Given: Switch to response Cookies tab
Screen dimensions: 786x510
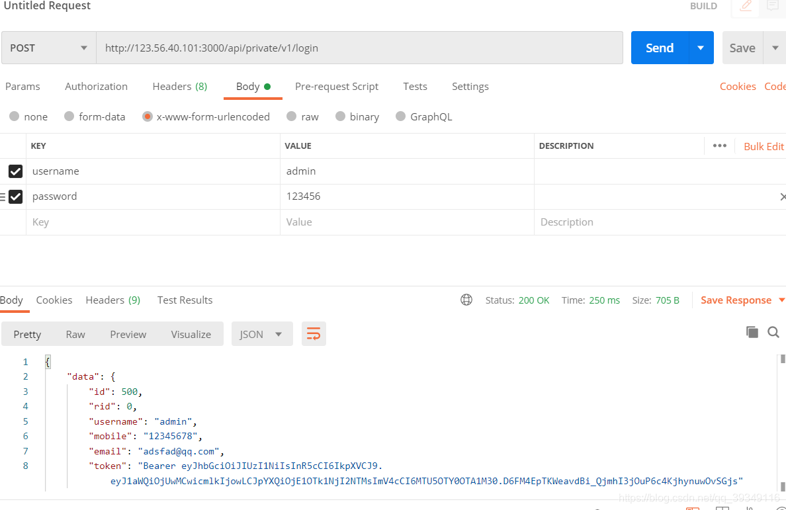Looking at the screenshot, I should click(54, 300).
